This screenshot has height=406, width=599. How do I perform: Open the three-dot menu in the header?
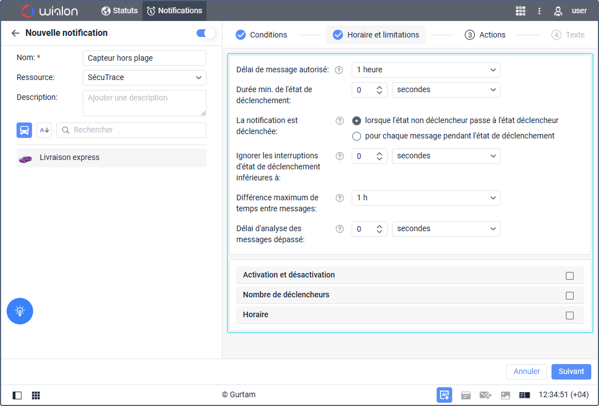point(539,10)
